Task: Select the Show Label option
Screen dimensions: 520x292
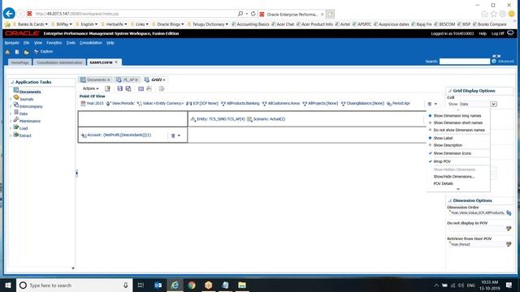Action: (x=443, y=138)
